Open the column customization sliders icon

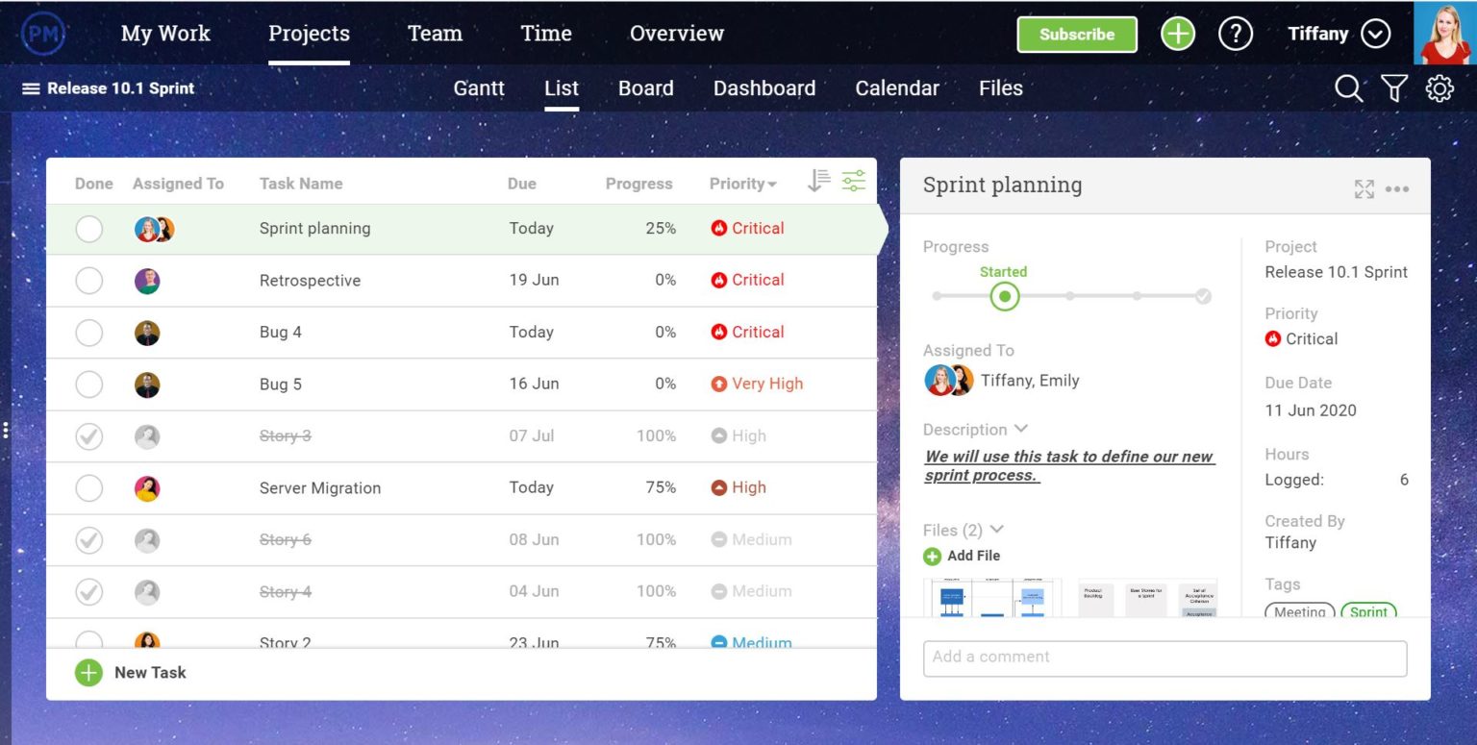852,181
